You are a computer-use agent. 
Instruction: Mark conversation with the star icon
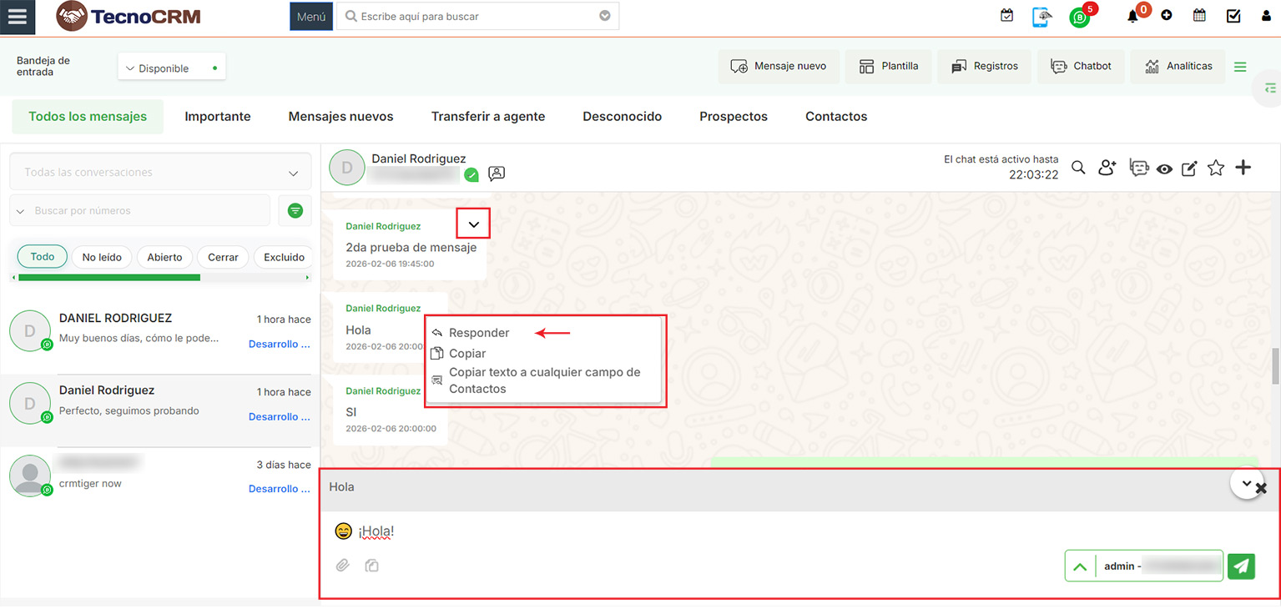click(x=1216, y=168)
